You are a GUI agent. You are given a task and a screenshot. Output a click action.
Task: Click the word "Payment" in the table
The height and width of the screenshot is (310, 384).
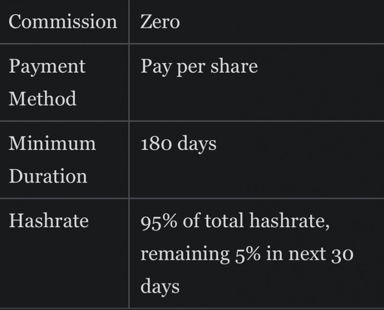coord(47,66)
